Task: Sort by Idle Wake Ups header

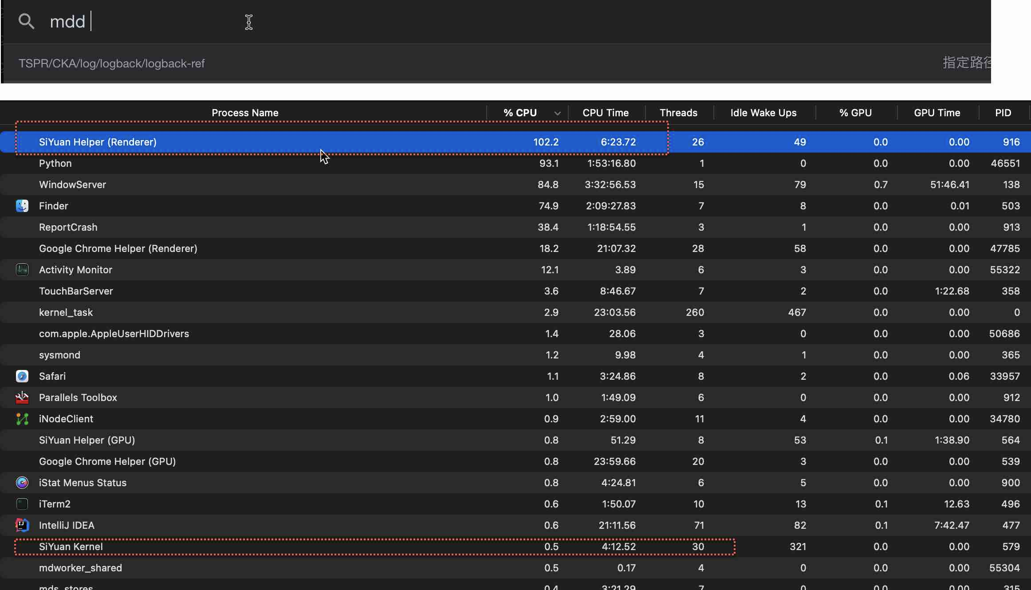Action: tap(763, 113)
